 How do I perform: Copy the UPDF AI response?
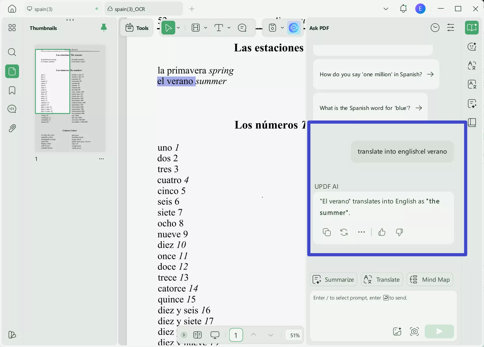coord(326,232)
